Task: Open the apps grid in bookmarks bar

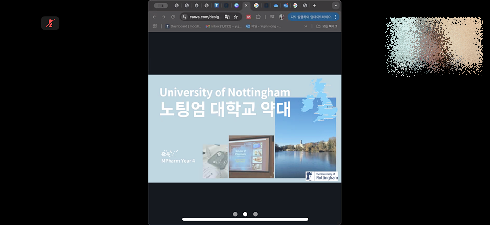Action: [155, 26]
